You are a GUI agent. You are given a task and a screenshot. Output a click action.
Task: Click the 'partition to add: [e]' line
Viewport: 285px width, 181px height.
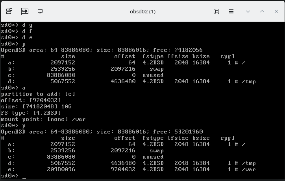pyautogui.click(x=38, y=94)
